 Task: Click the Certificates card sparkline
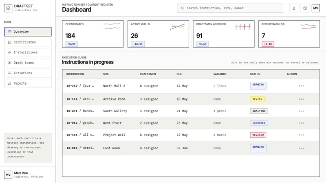click(112, 26)
